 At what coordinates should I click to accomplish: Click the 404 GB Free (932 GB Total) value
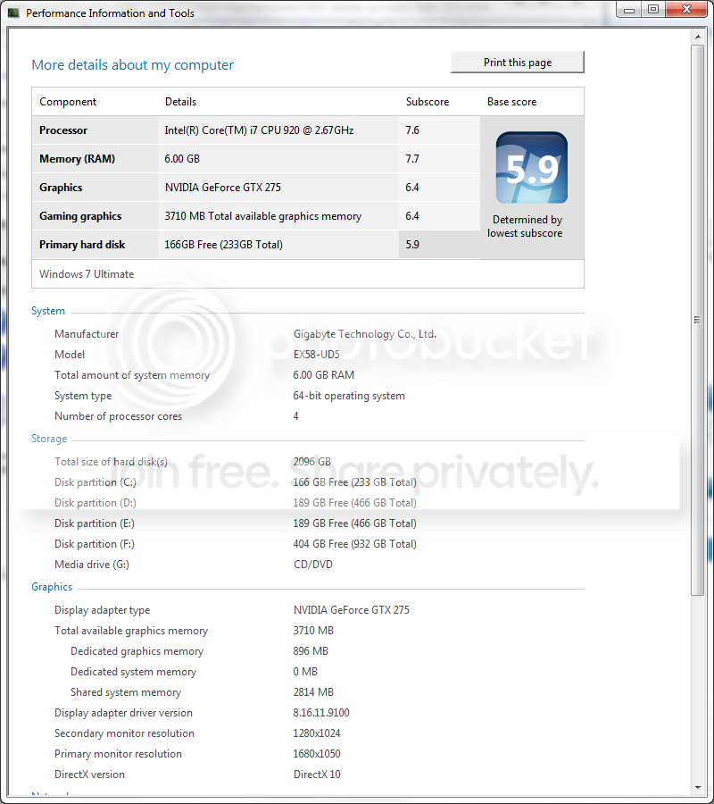[355, 544]
